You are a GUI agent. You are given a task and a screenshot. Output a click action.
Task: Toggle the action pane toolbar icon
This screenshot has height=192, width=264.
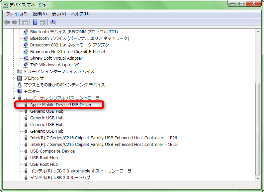tap(43, 22)
